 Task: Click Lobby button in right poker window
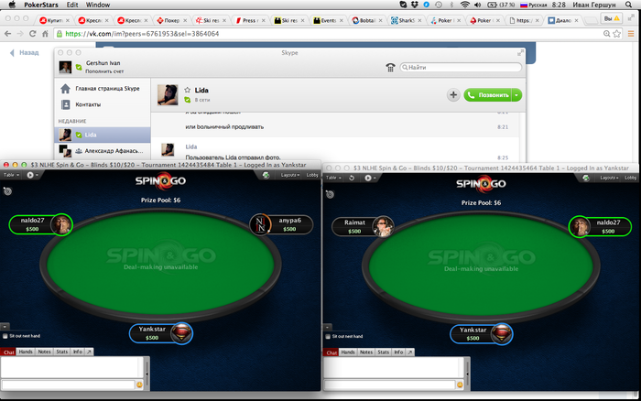[630, 178]
